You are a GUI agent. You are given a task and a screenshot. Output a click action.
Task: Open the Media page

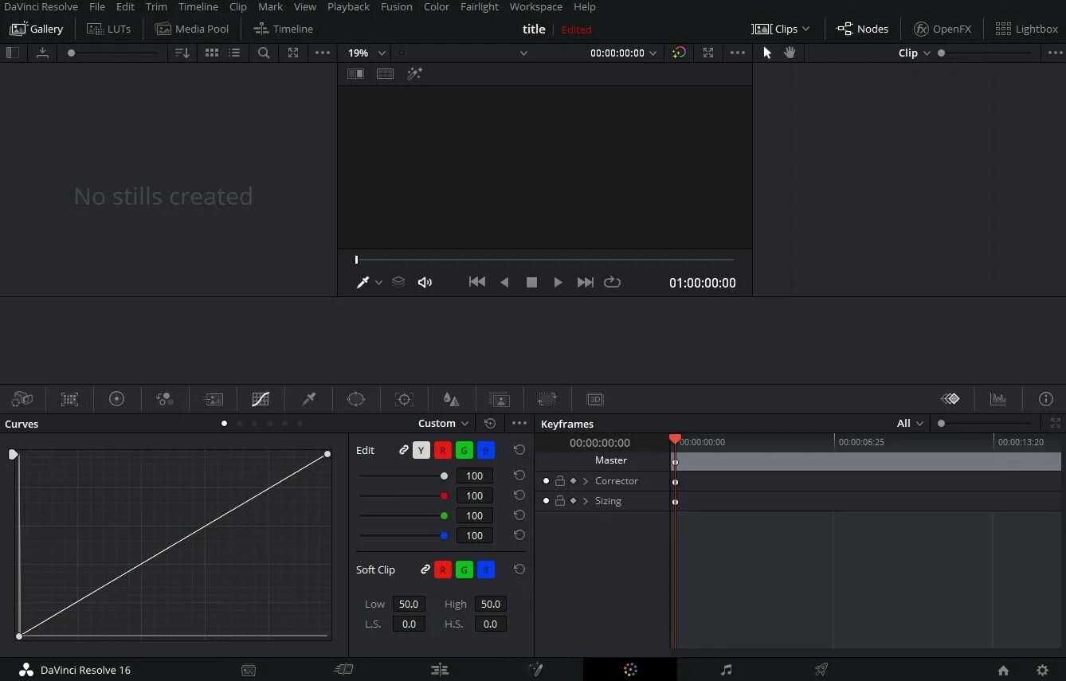(x=249, y=670)
